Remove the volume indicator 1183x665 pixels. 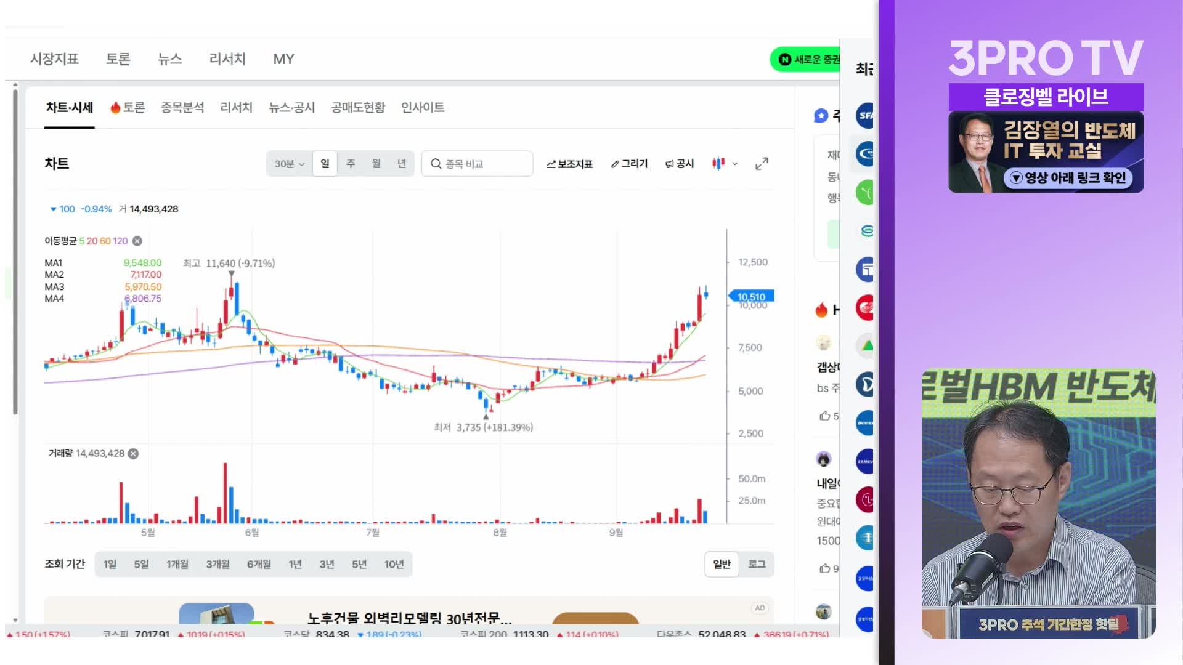[133, 453]
